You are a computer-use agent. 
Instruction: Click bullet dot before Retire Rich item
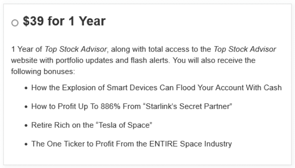tap(26, 126)
